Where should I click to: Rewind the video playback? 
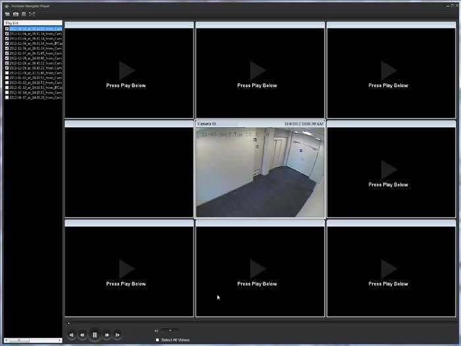pyautogui.click(x=82, y=335)
